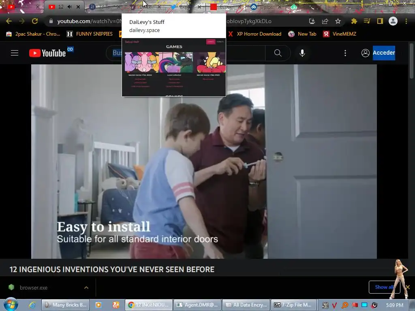The image size is (415, 311).
Task: Open the YouTube hamburger guide menu
Action: pos(15,53)
